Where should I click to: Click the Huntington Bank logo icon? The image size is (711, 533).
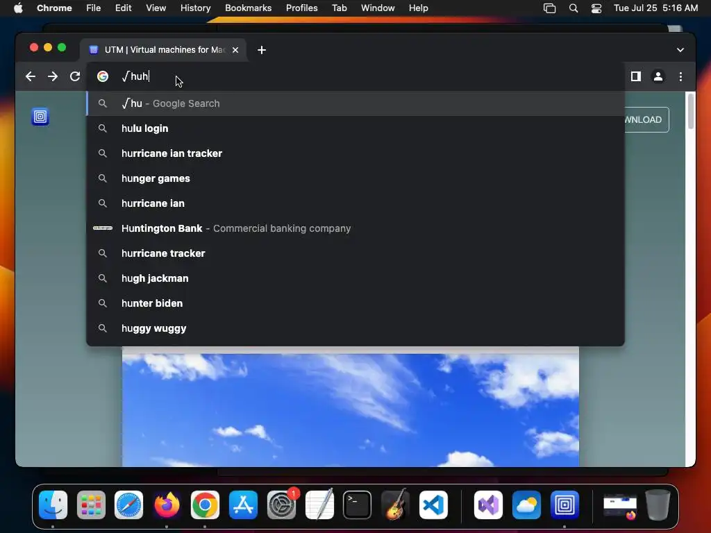pyautogui.click(x=103, y=228)
